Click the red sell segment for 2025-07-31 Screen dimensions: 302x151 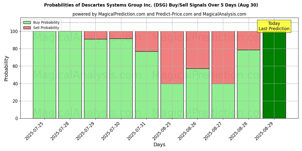click(x=147, y=41)
